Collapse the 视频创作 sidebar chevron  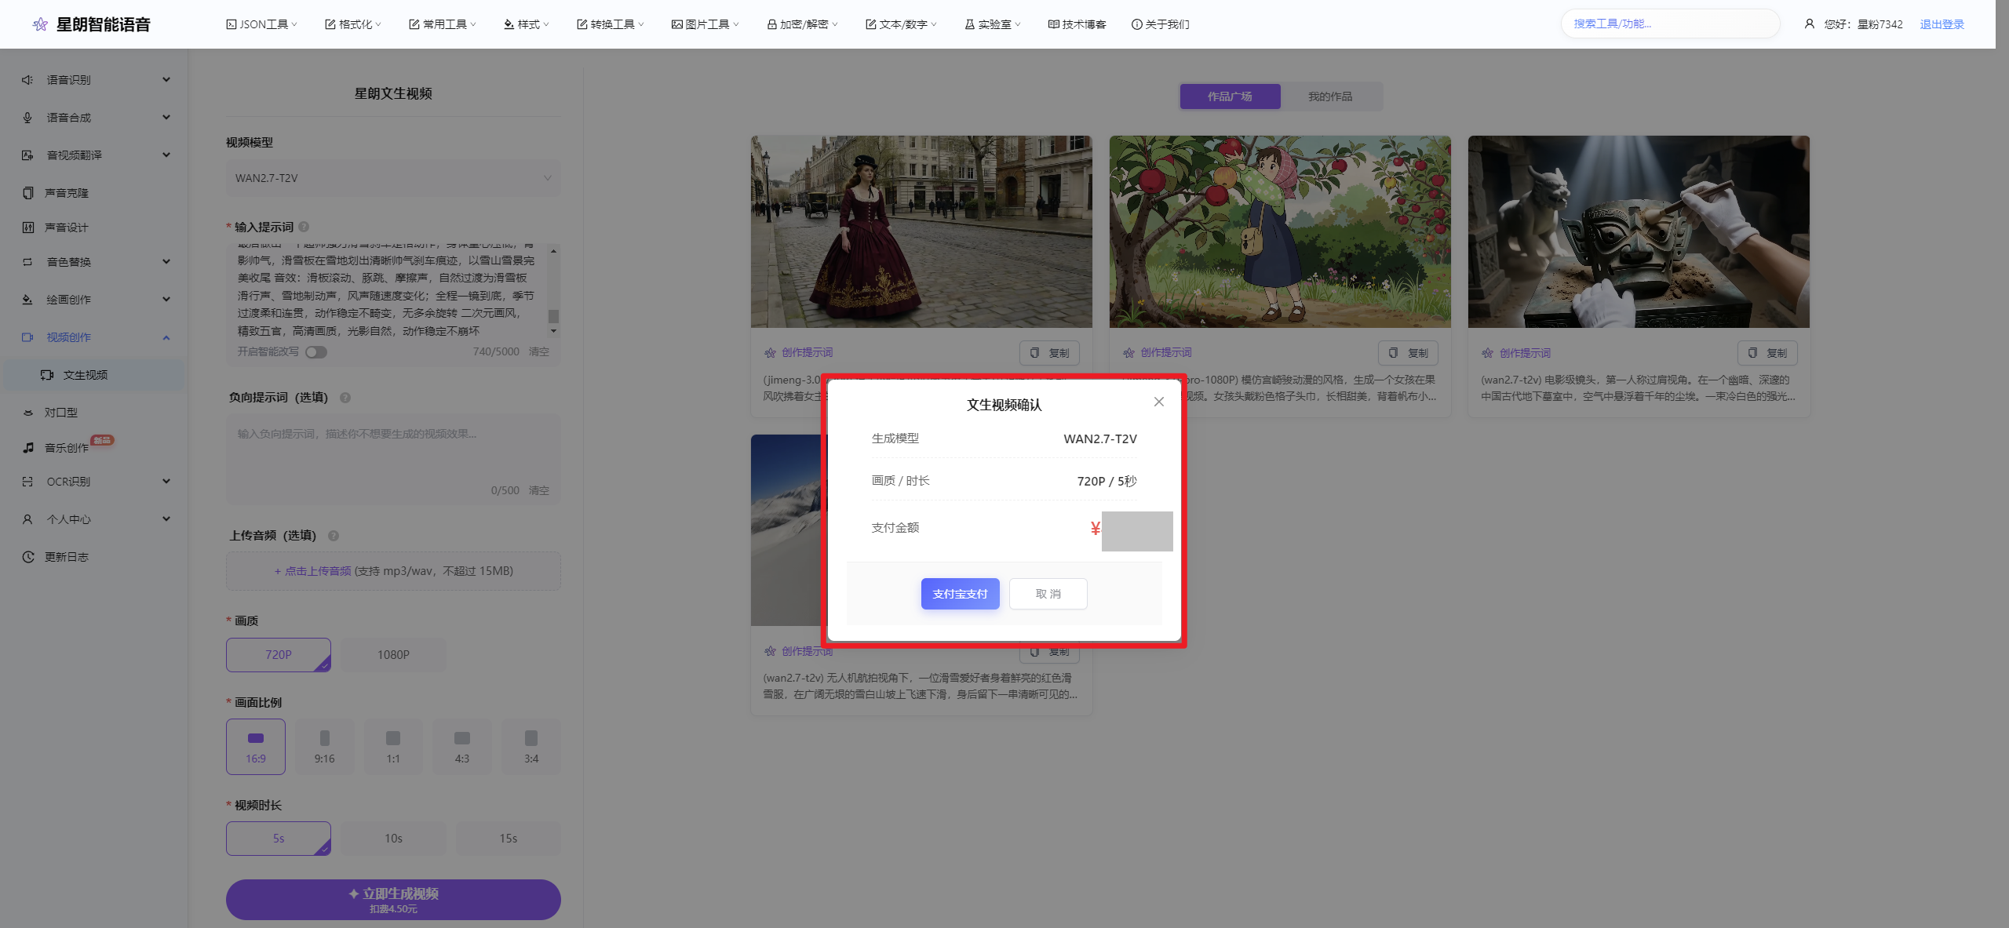click(x=166, y=337)
